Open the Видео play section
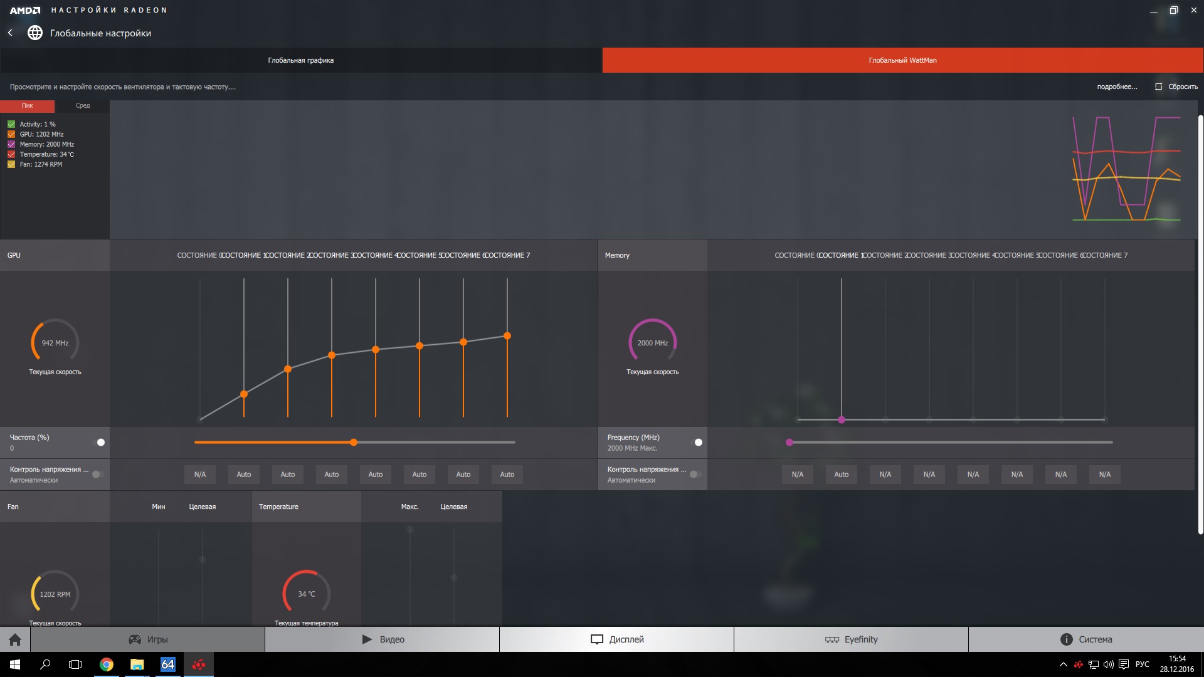 [x=383, y=639]
